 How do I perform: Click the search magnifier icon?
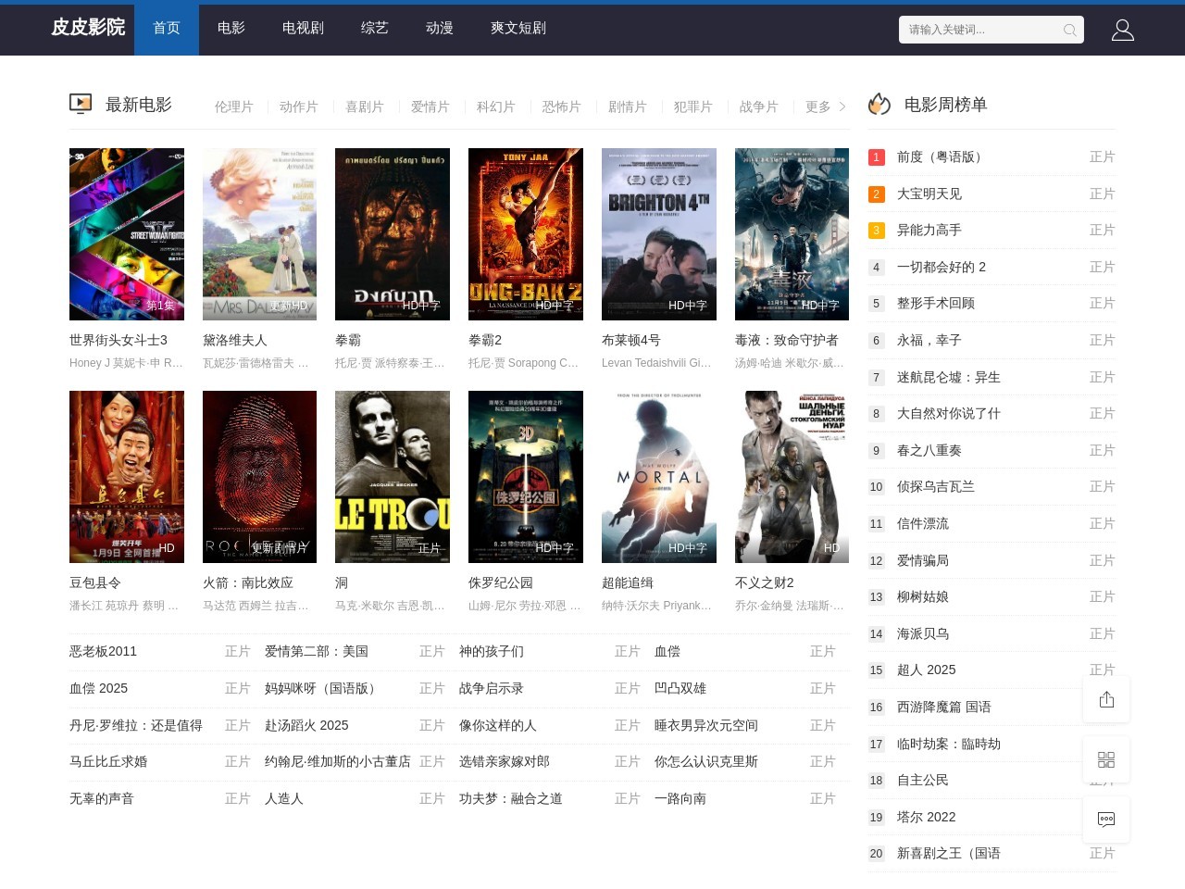[1069, 30]
